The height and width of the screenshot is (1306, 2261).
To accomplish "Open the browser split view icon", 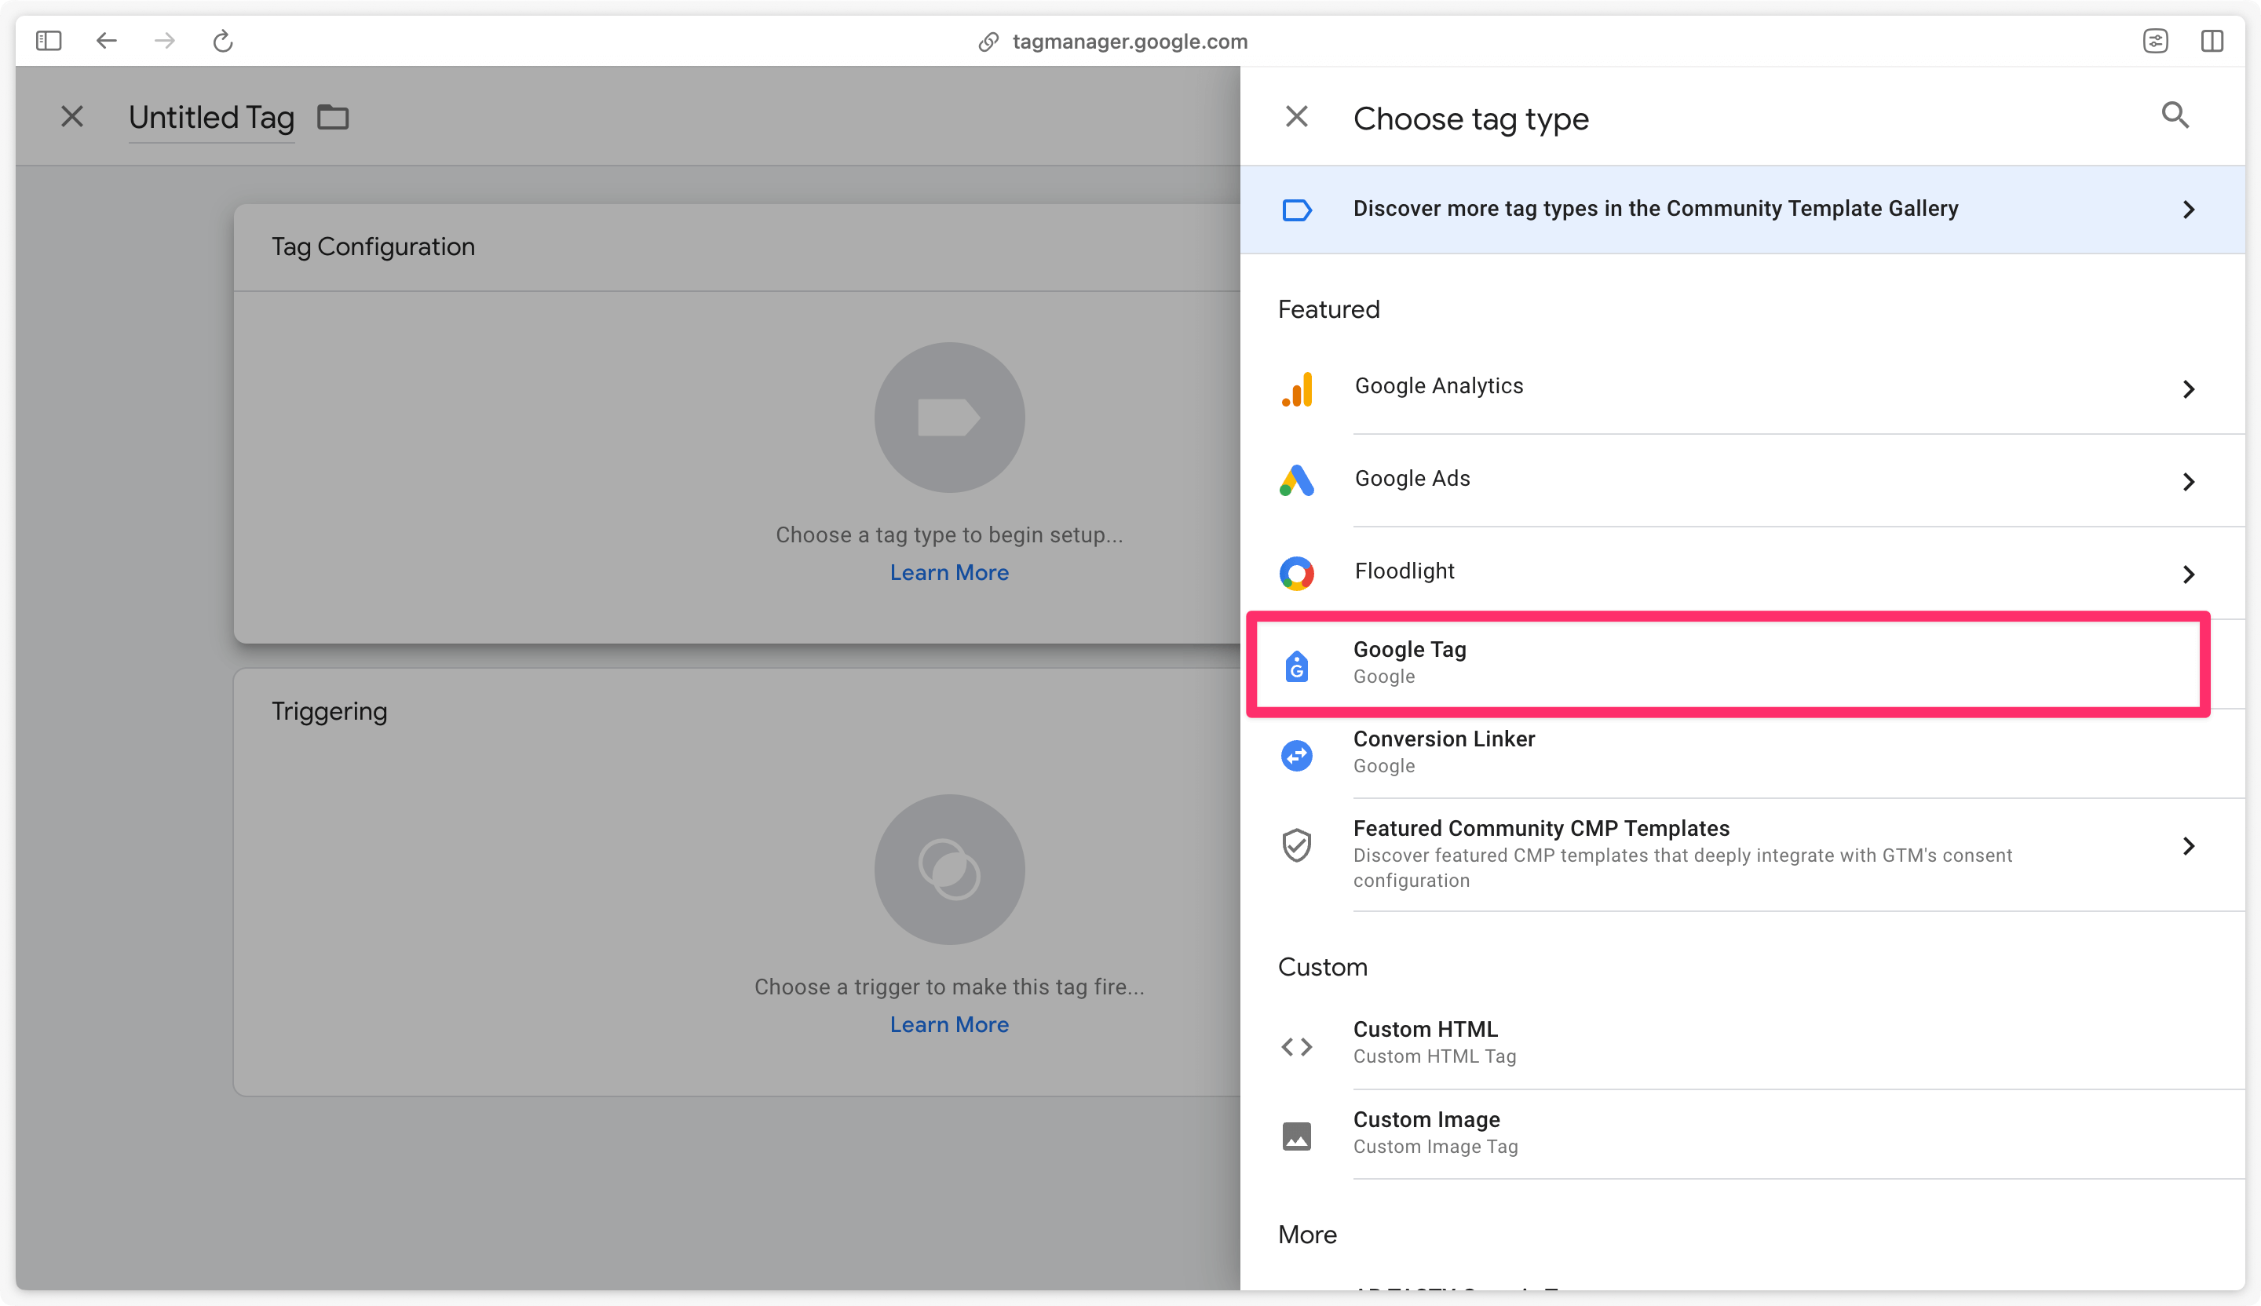I will (x=2212, y=40).
